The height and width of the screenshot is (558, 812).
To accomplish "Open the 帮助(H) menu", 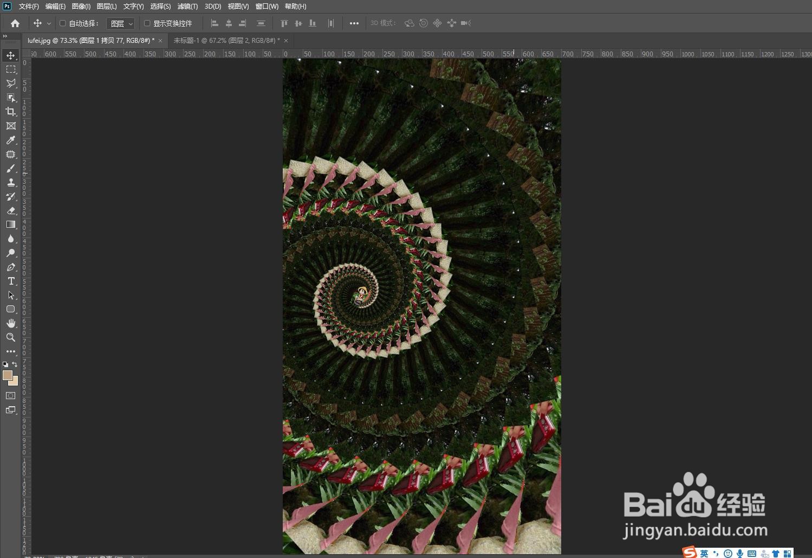I will point(295,7).
